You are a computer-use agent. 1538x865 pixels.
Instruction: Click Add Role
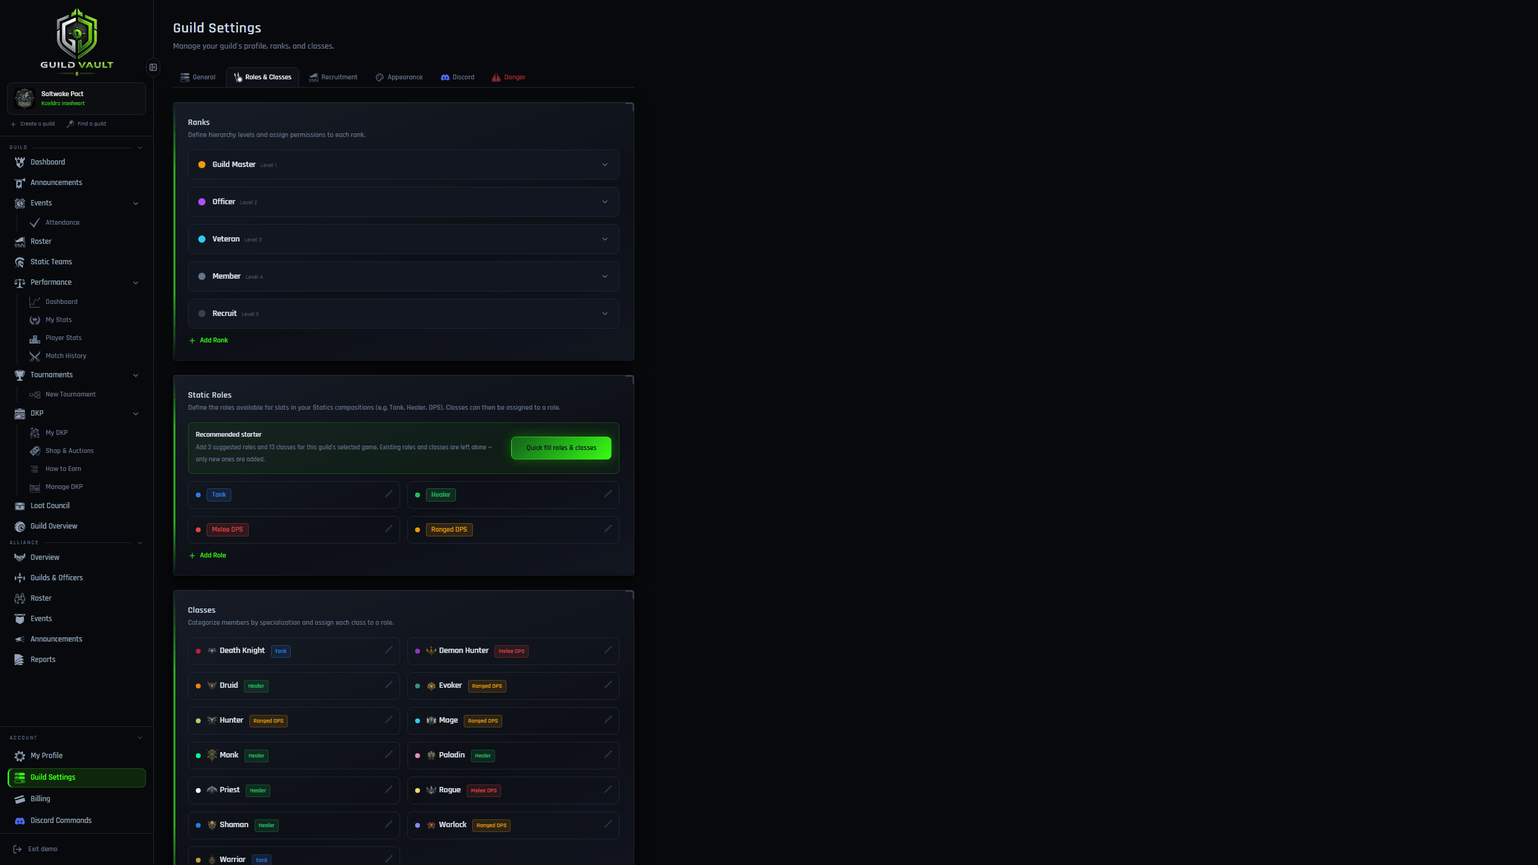coord(208,555)
